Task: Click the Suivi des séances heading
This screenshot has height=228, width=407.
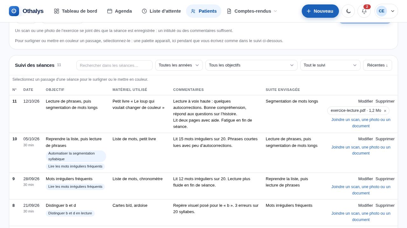Action: (35, 65)
